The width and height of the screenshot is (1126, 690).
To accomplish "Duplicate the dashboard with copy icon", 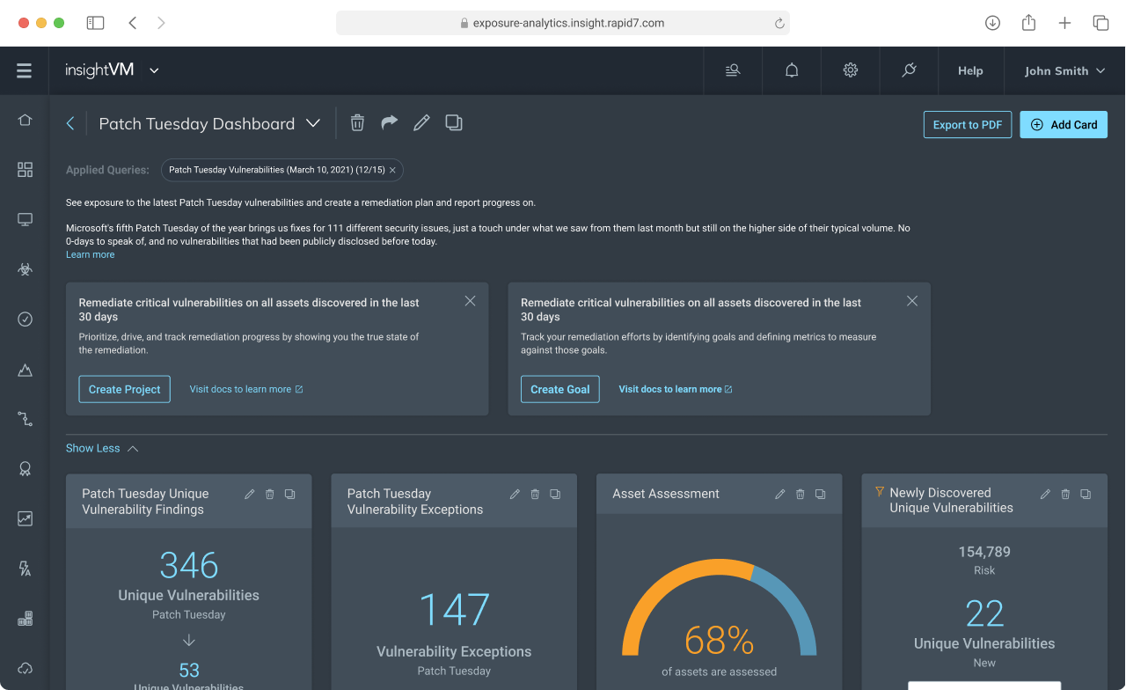I will pos(454,123).
